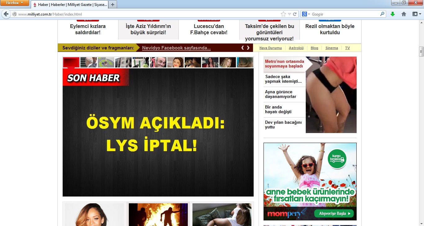Select the kissing couple slider thumbnail
This screenshot has height=226, width=424.
click(x=193, y=62)
